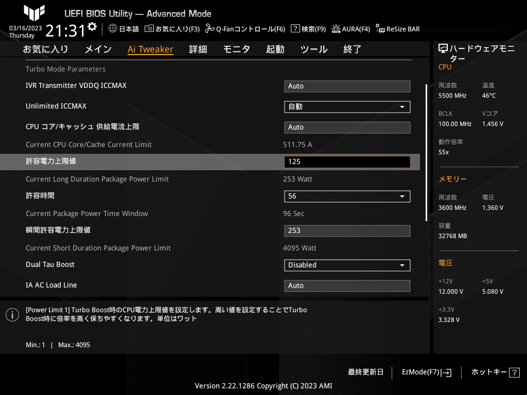527x395 pixels.
Task: Click the +3.3V 3.328 V reading
Action: [449, 320]
